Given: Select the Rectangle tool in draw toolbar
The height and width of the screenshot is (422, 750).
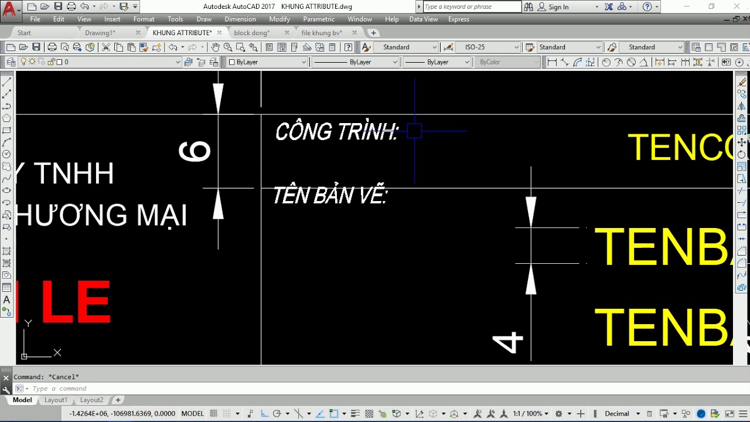Looking at the screenshot, I should (x=7, y=130).
